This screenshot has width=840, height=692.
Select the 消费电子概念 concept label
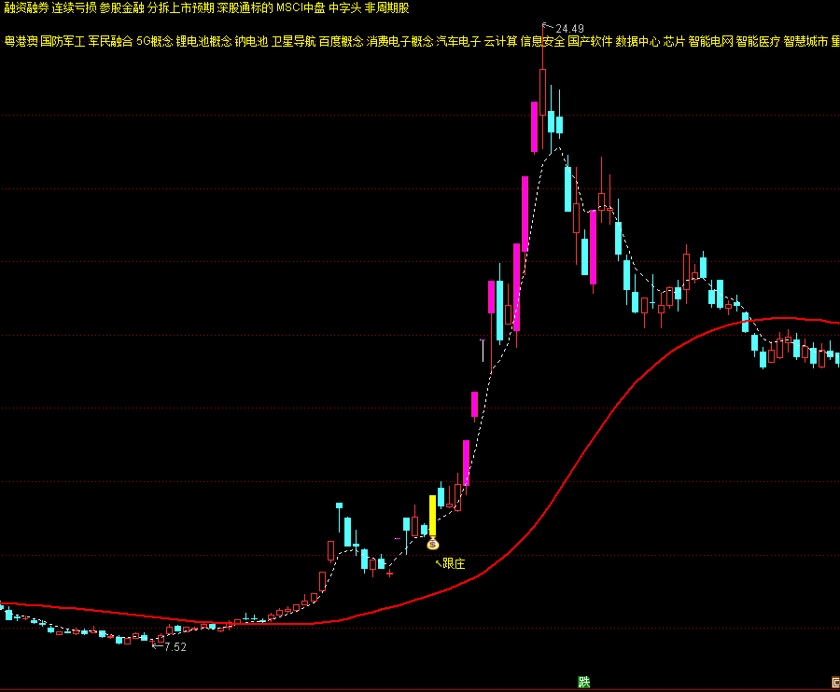point(399,41)
